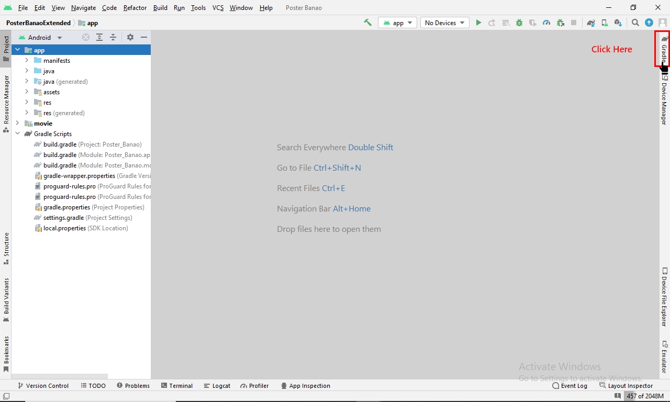Start debugging with the green bug icon
Viewport: 670px width, 402px height.
pos(519,23)
